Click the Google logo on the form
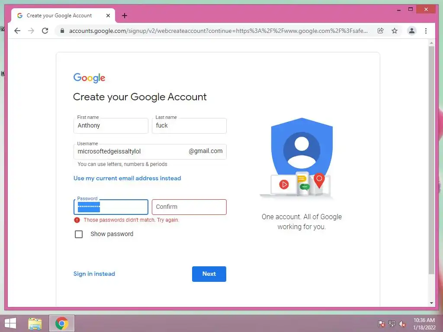 coord(89,78)
